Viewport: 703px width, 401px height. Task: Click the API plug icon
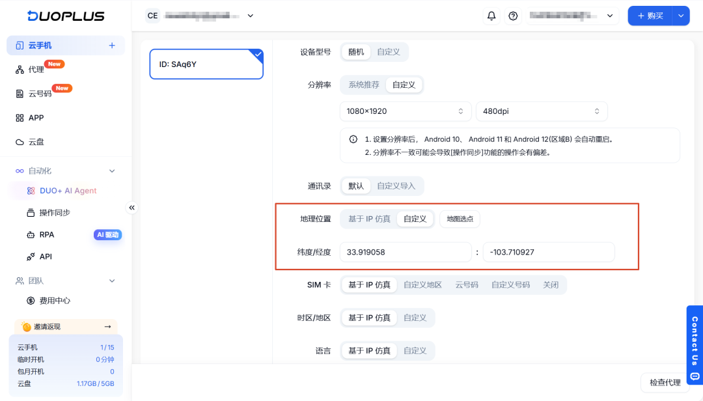pyautogui.click(x=31, y=256)
